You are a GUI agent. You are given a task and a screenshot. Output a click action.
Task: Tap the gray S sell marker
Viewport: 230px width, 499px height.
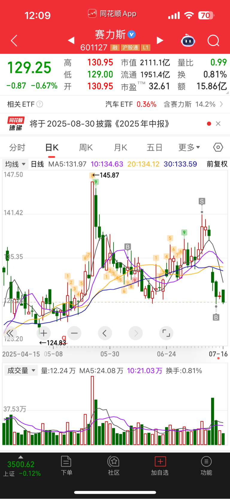point(202,201)
